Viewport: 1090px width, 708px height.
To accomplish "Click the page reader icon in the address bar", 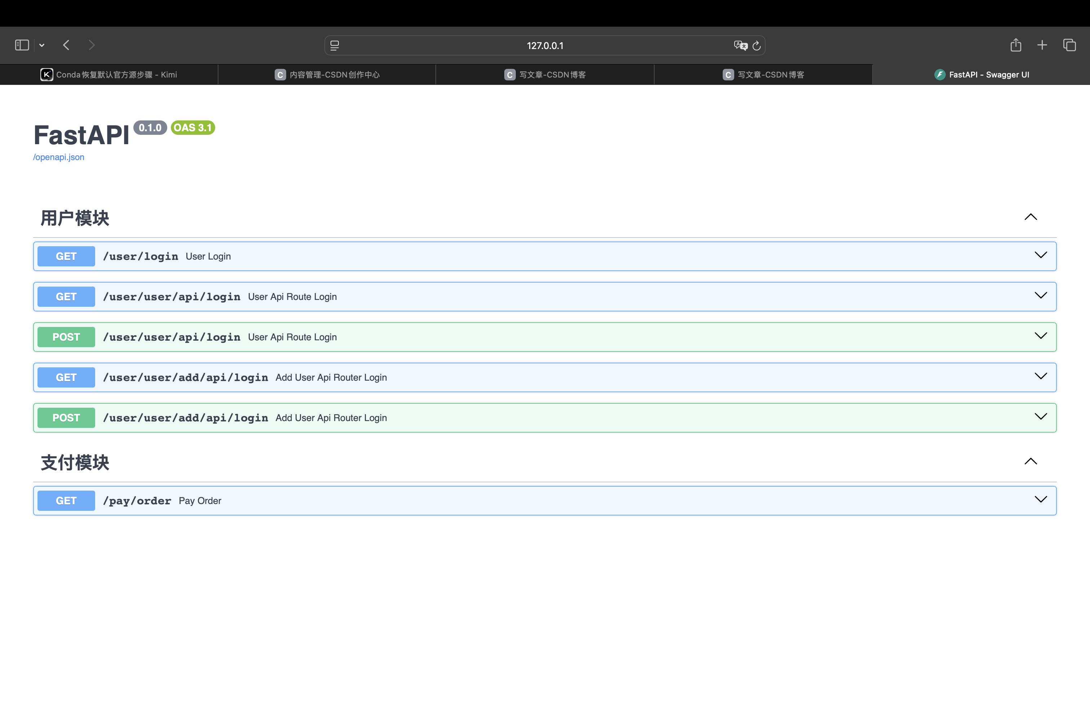I will (335, 45).
